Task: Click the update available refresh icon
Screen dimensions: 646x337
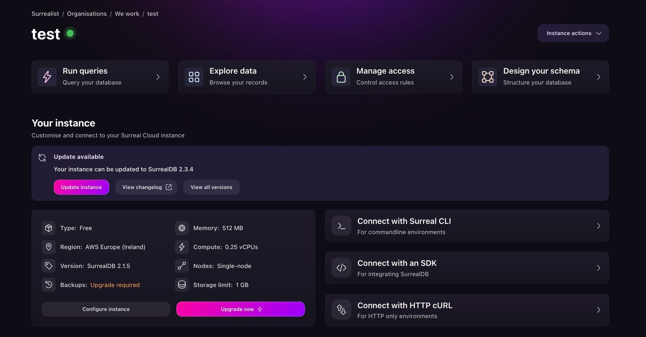Action: (42, 157)
